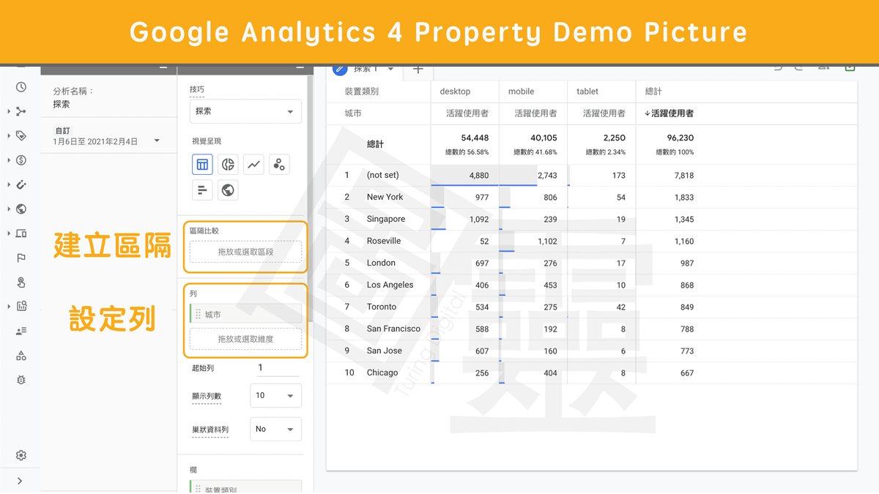Expand the retention sidebar section arrow
The image size is (879, 494).
point(9,184)
